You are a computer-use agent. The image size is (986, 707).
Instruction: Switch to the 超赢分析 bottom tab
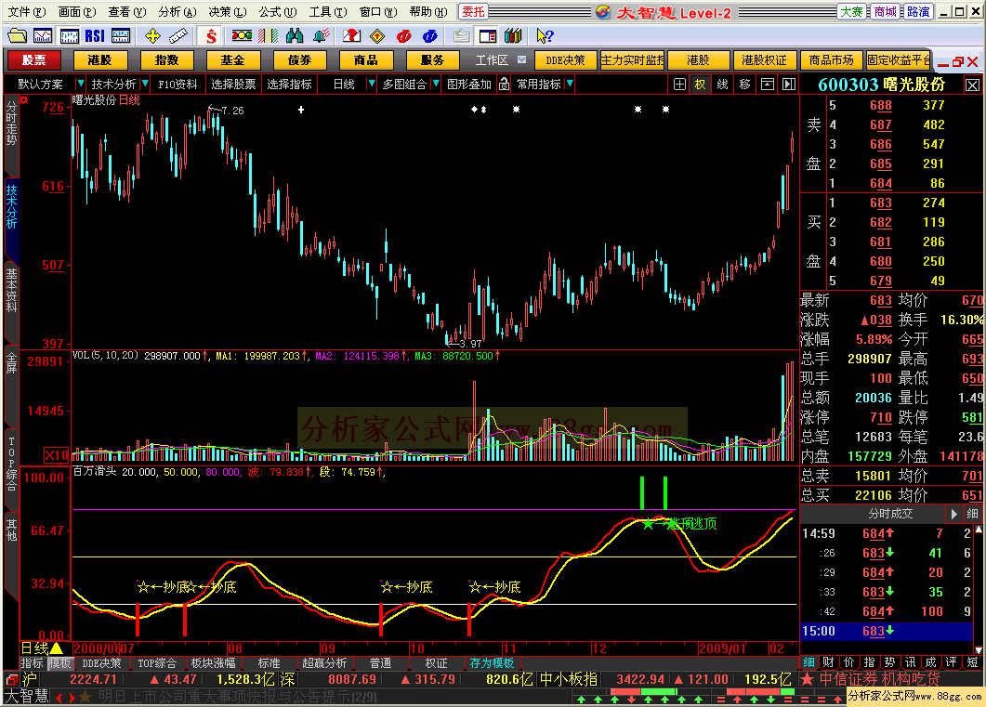pyautogui.click(x=324, y=663)
